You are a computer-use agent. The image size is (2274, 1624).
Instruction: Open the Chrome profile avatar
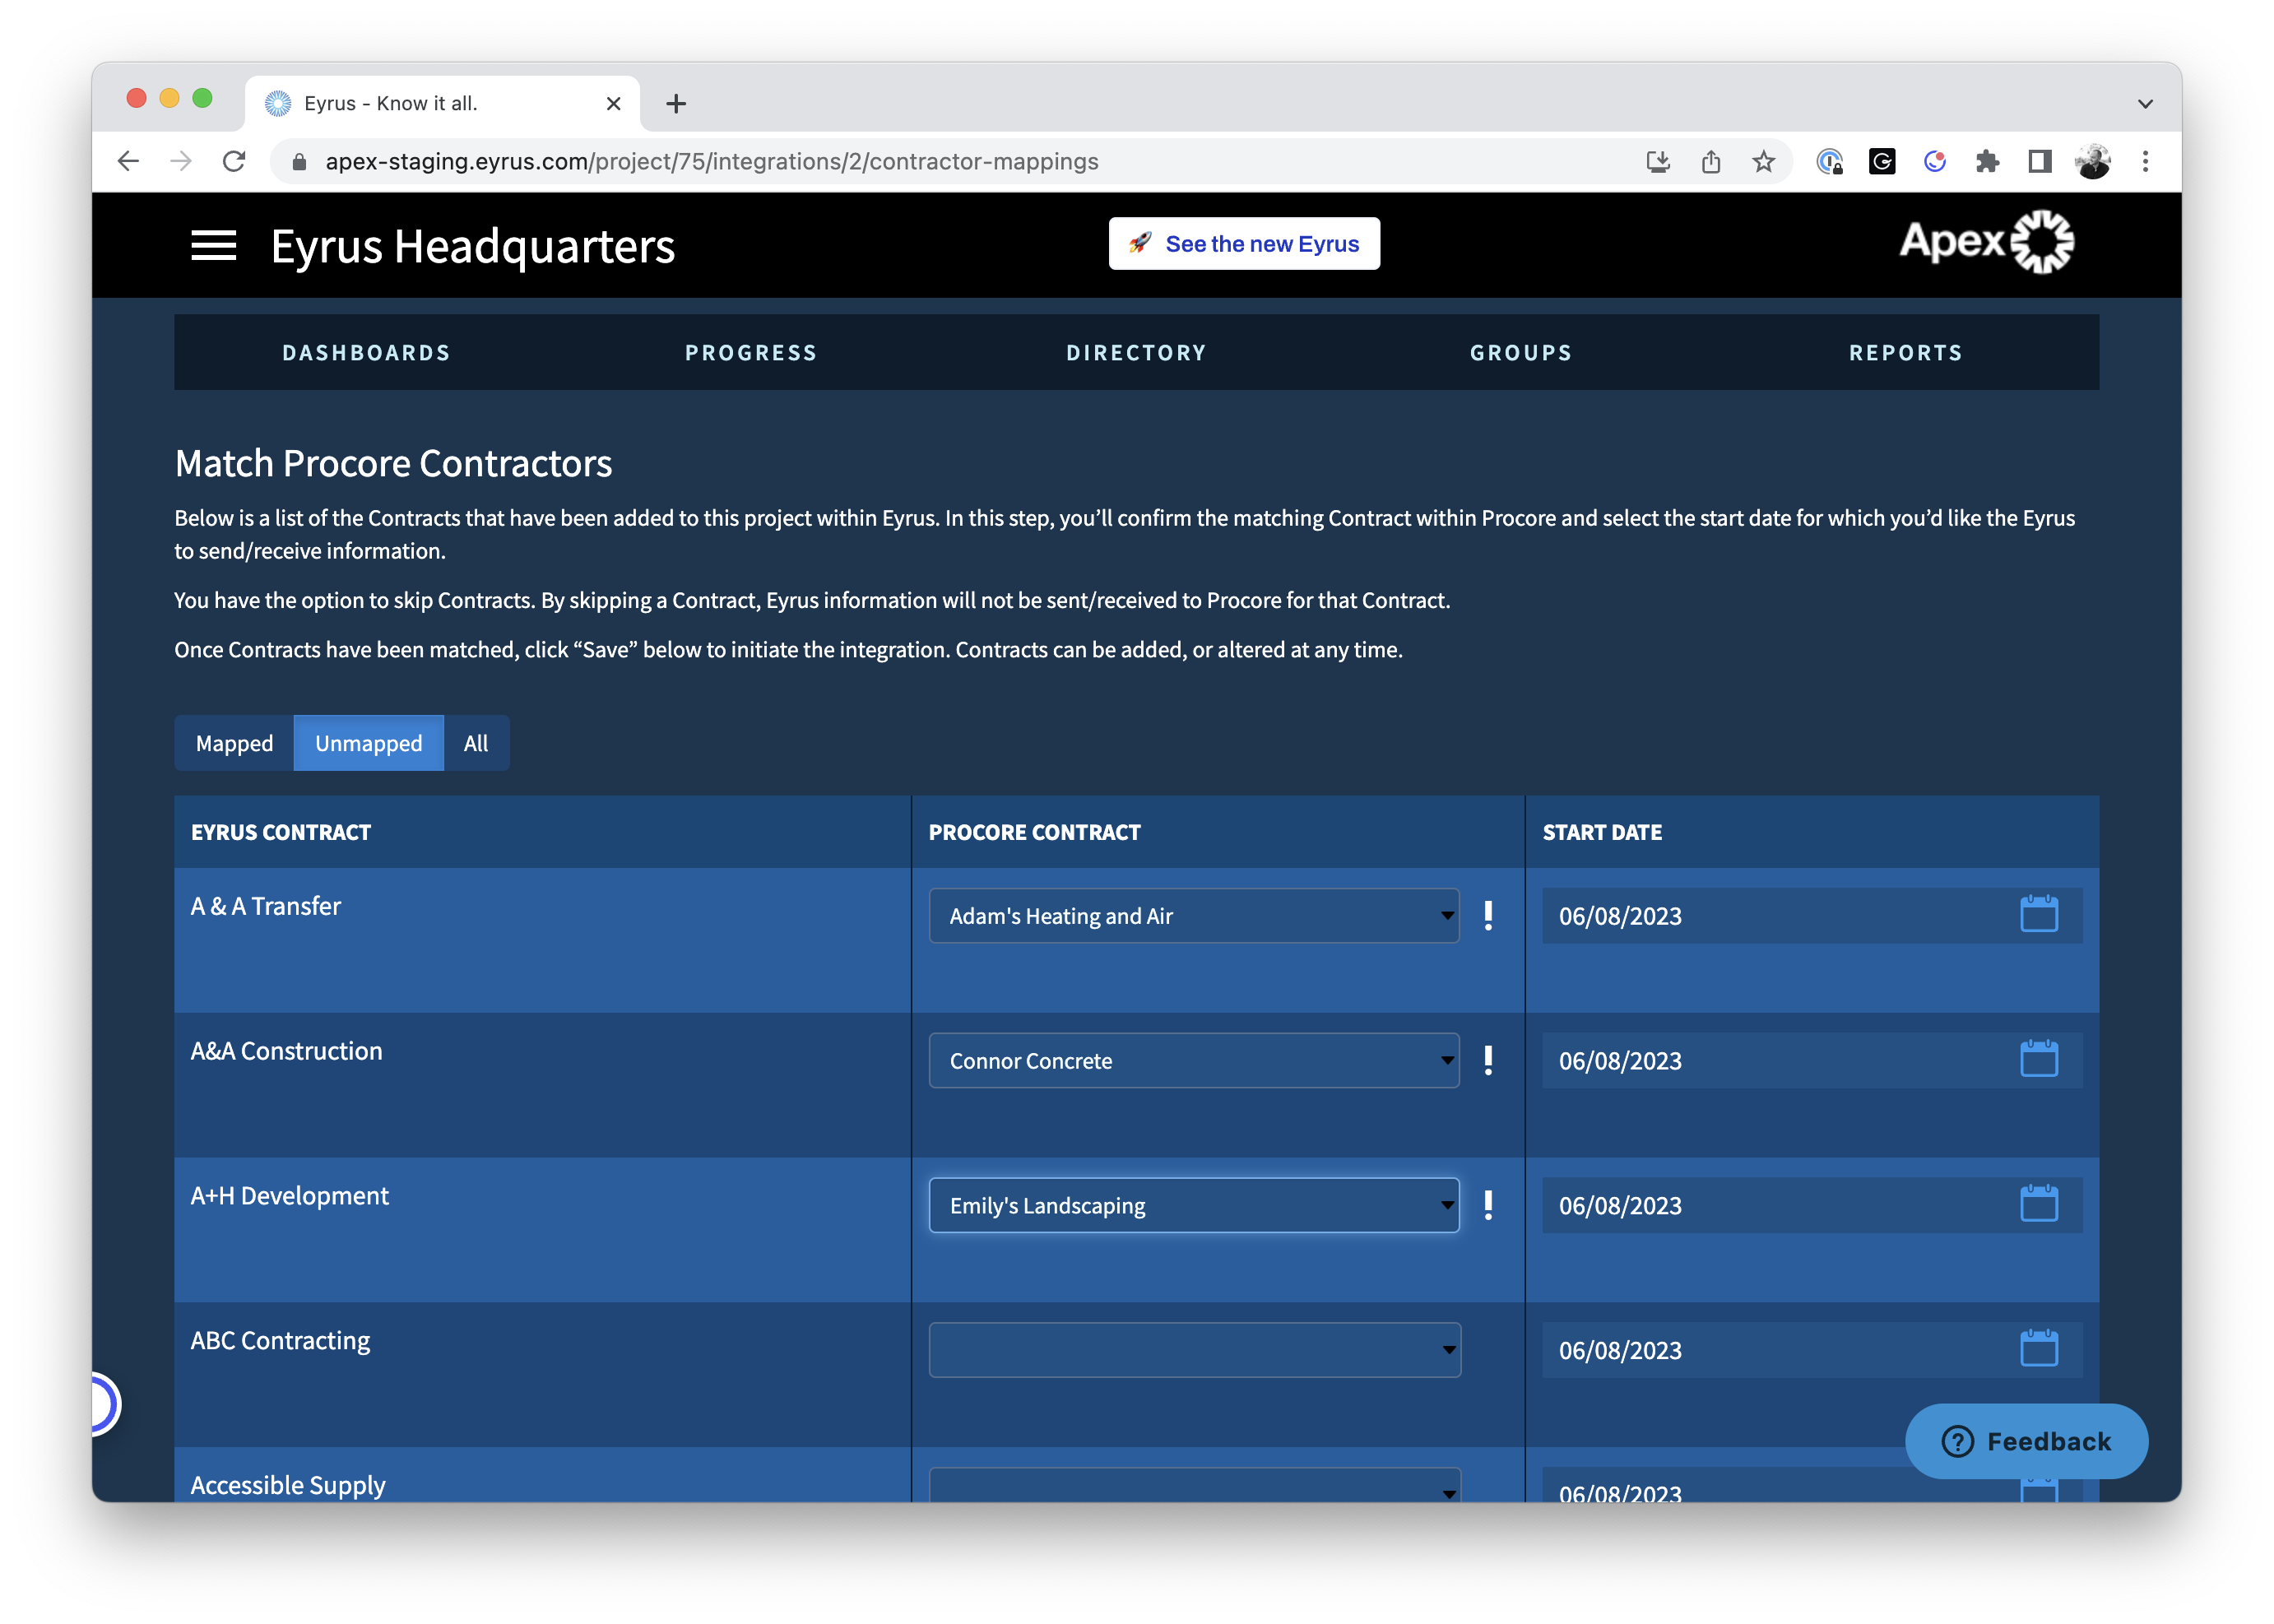(x=2093, y=161)
